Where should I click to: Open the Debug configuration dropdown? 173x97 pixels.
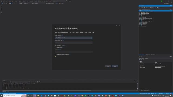pos(21,3)
